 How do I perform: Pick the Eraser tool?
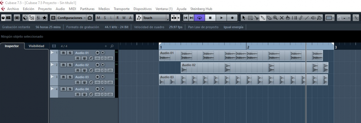269,18
